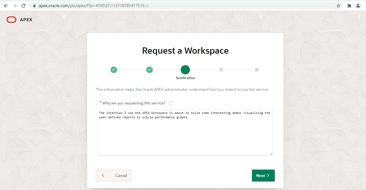Click the Next button
366x190 pixels.
point(263,176)
